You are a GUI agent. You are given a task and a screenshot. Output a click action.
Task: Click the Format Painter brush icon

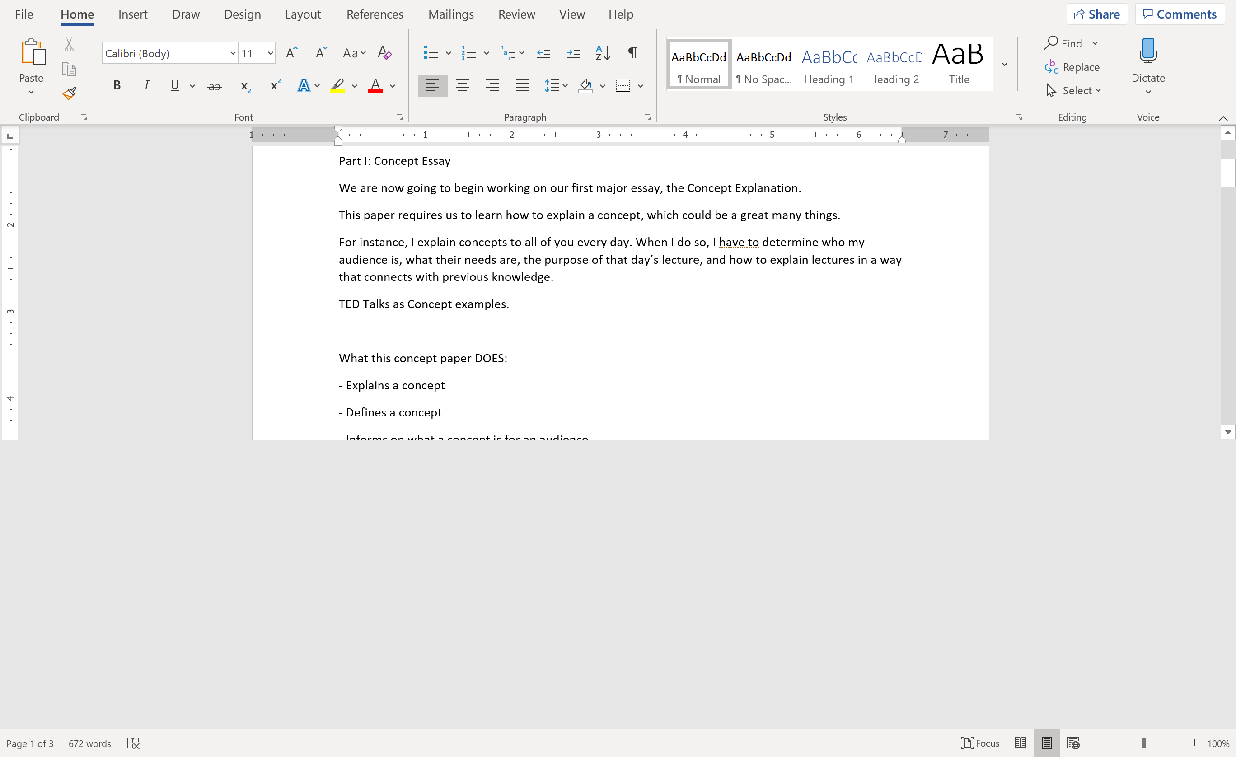(x=69, y=93)
